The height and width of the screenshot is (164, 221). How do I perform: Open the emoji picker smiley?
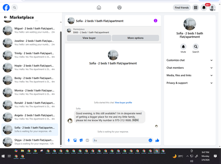point(150,140)
